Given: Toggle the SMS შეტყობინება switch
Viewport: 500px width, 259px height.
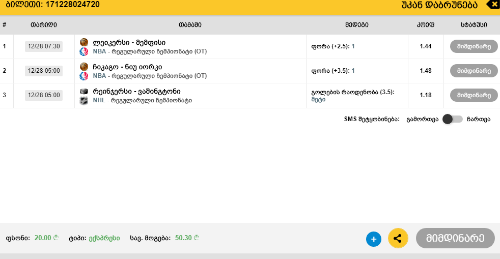Looking at the screenshot, I should pyautogui.click(x=453, y=119).
